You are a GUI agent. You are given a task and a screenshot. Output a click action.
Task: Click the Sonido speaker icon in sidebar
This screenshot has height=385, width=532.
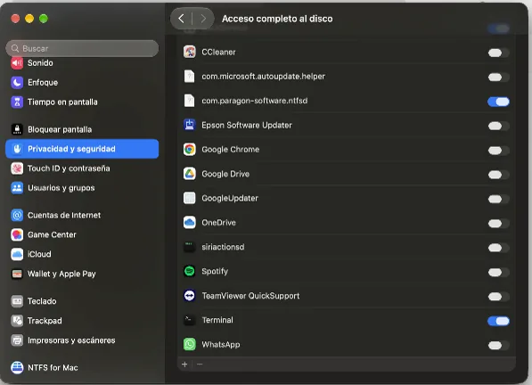coord(17,63)
